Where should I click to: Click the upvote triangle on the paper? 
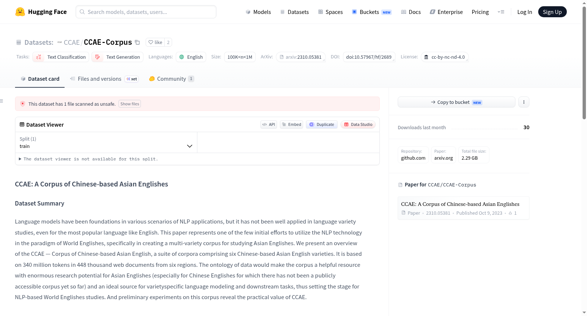click(510, 213)
